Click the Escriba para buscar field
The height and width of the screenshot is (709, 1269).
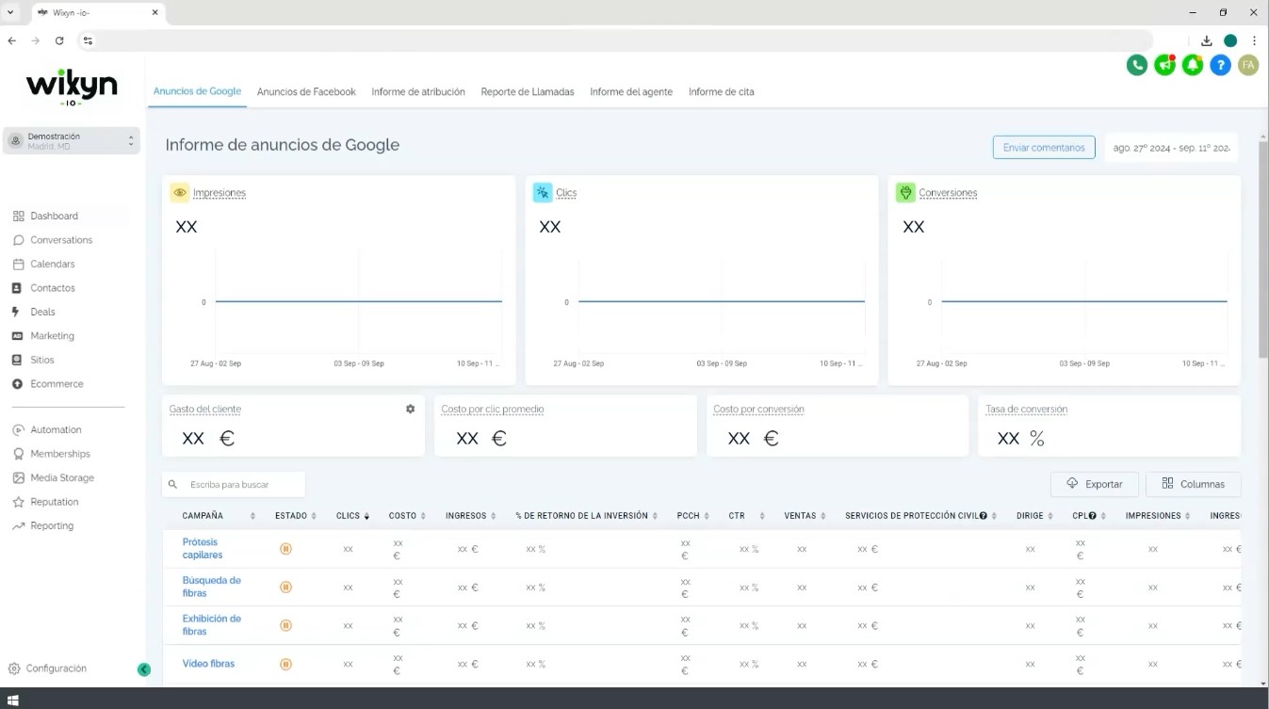(234, 484)
